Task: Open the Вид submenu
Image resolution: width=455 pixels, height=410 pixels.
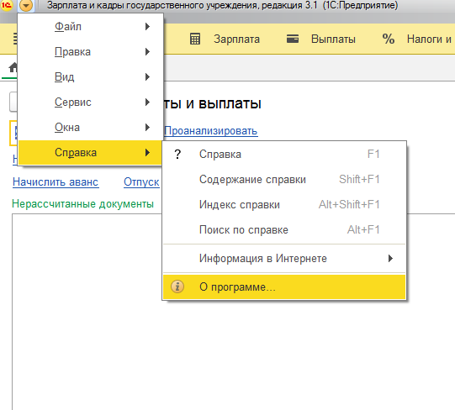Action: [x=90, y=77]
